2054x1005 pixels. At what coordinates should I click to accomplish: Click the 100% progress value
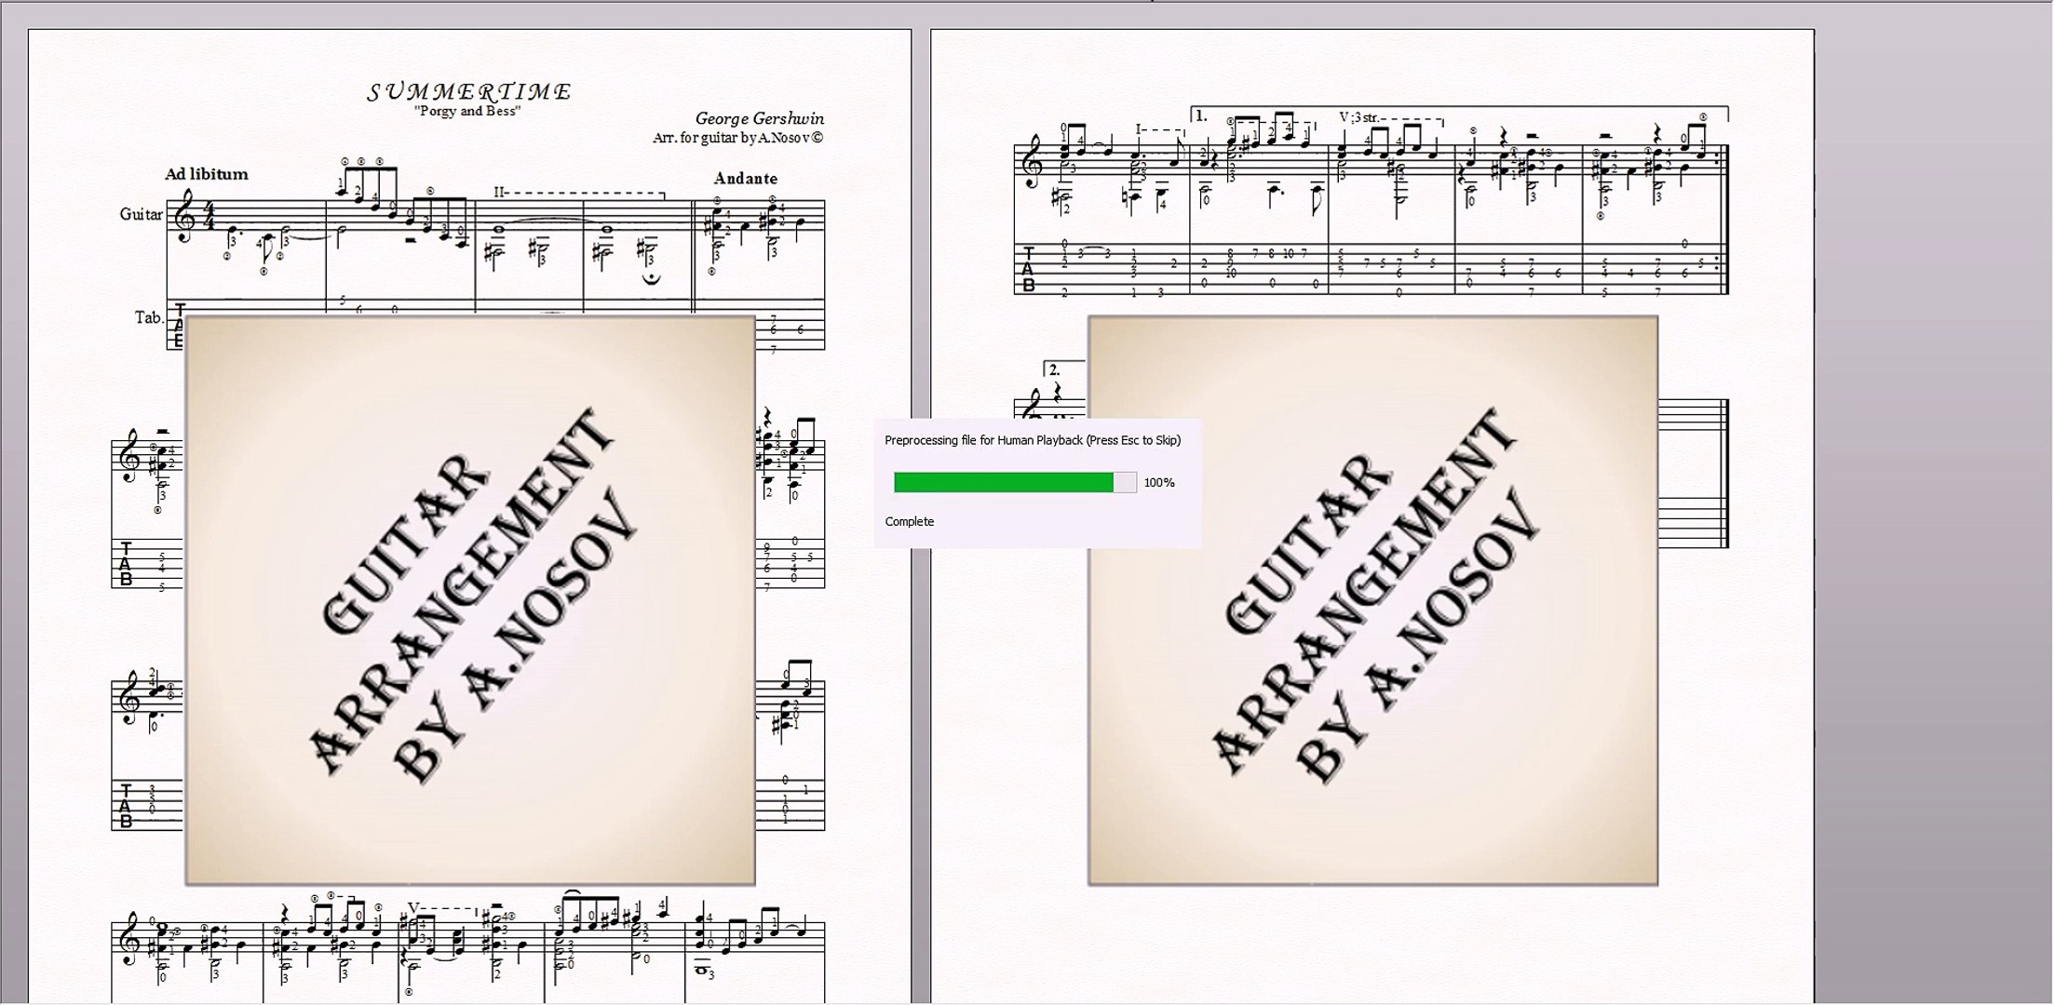pyautogui.click(x=1159, y=482)
